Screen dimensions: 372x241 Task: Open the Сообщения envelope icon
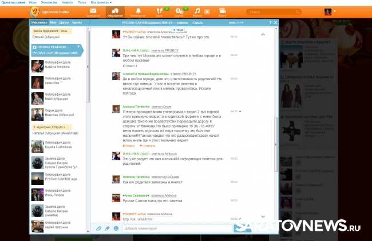(x=94, y=12)
